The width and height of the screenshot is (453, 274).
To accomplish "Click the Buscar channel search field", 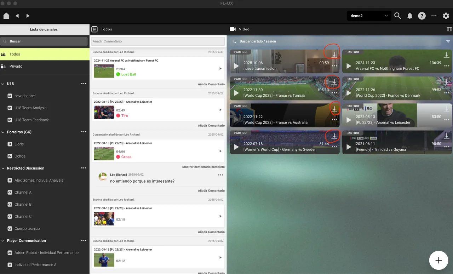I will coord(44,41).
